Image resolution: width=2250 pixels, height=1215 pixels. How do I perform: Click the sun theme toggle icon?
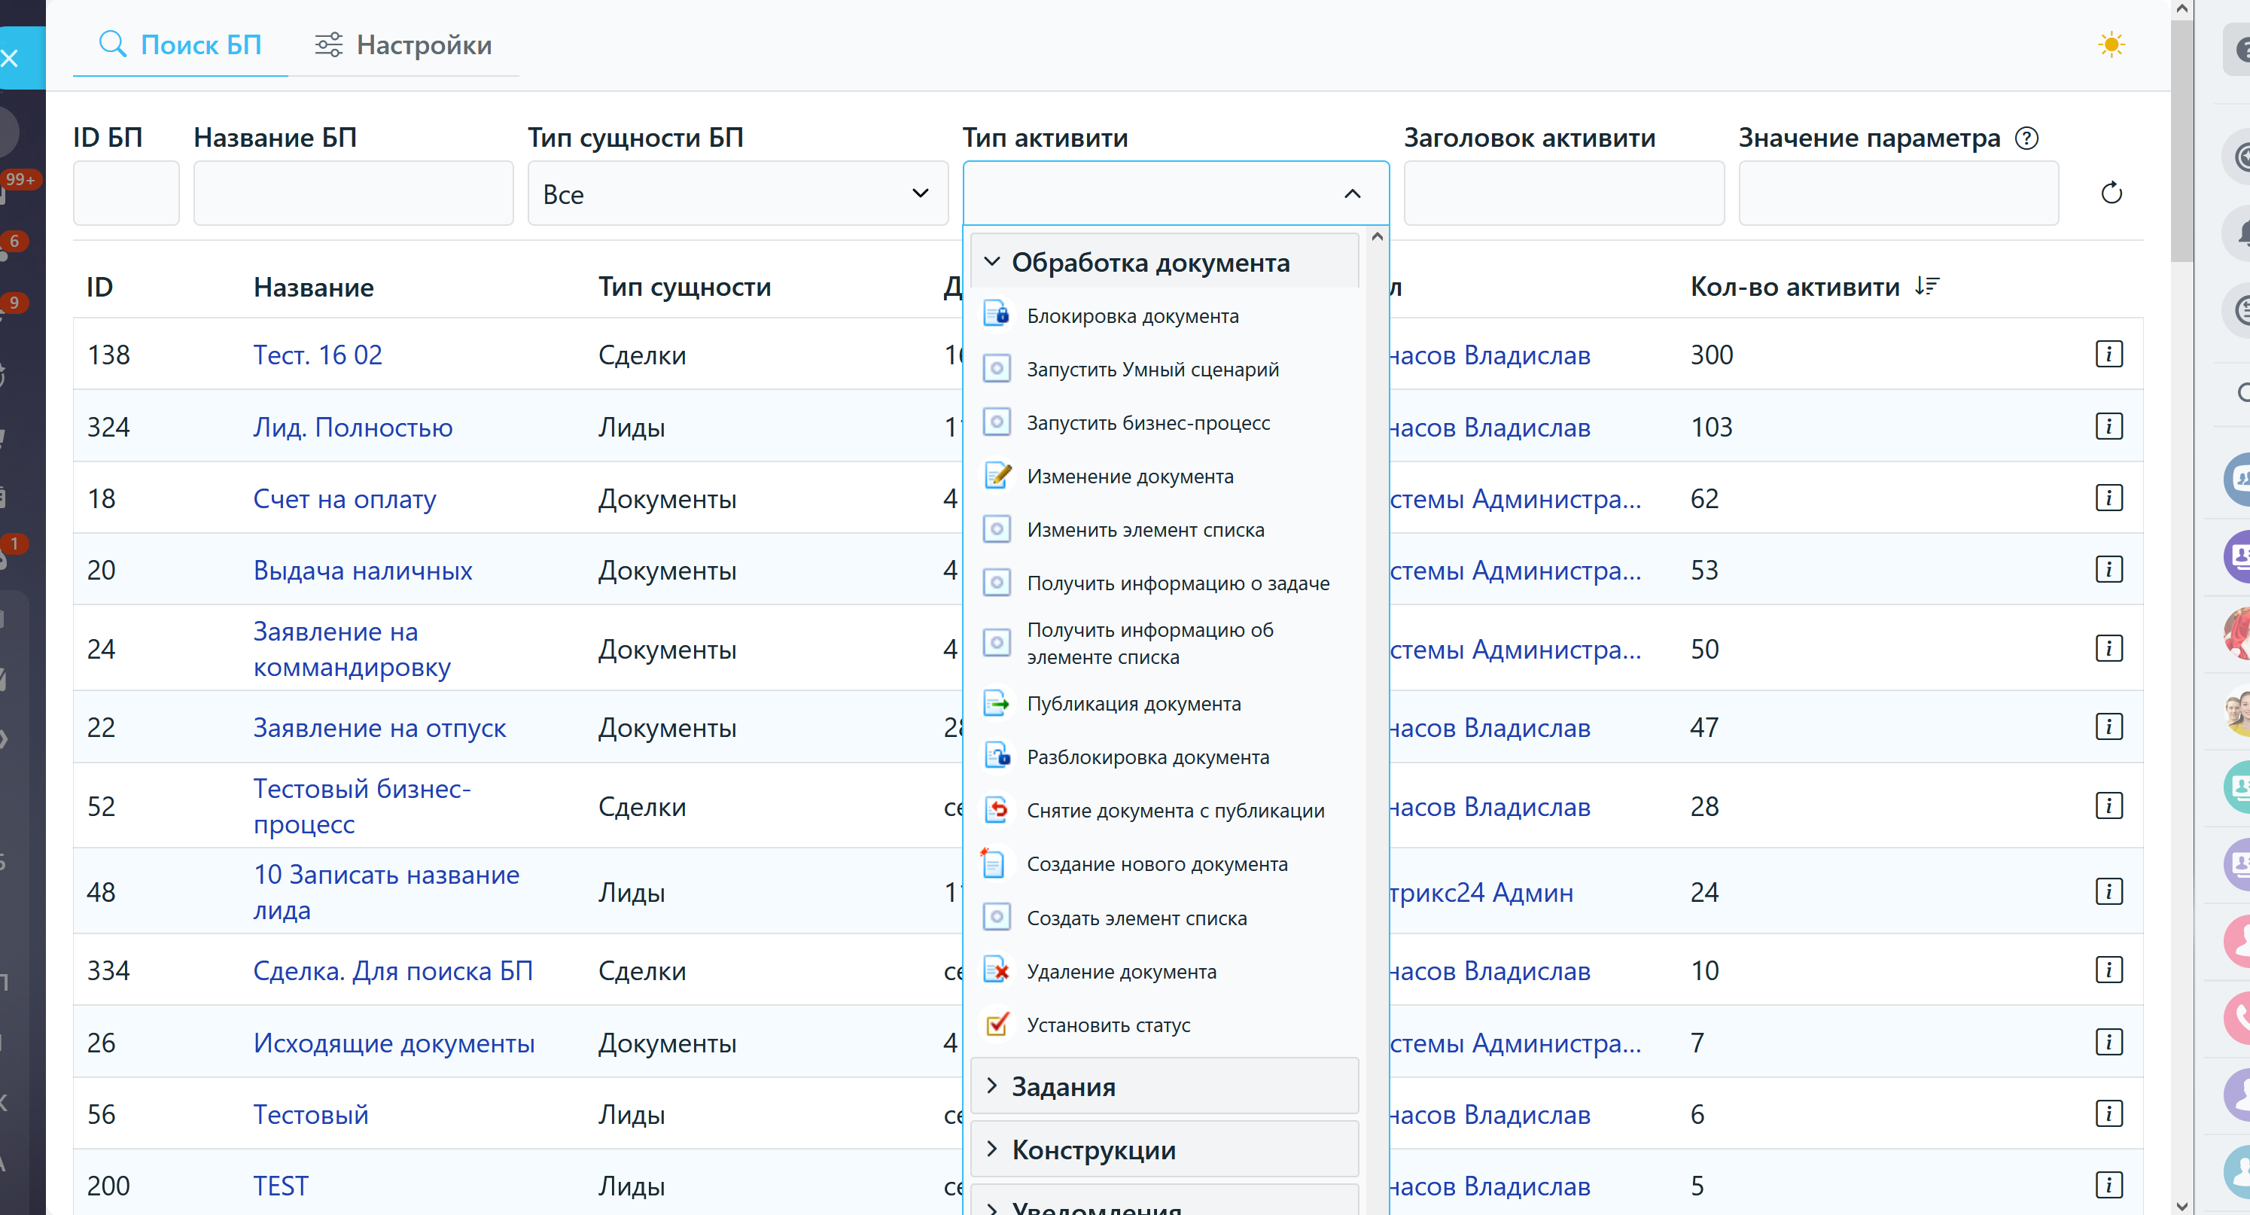tap(2110, 44)
